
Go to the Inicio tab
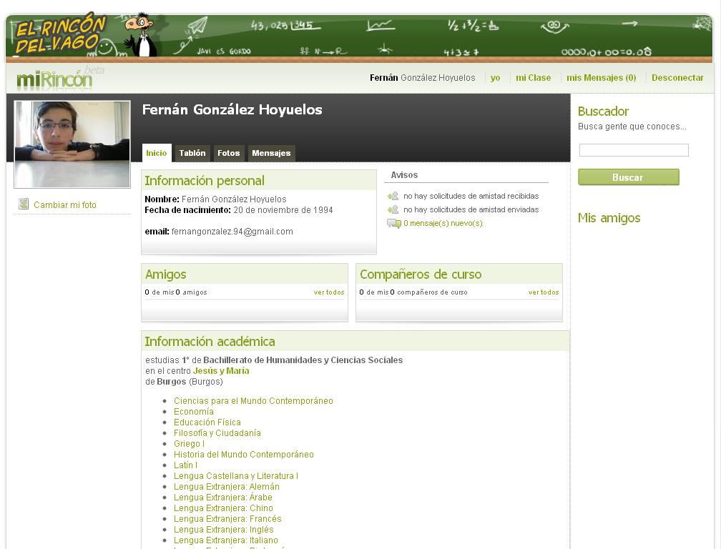pos(156,153)
